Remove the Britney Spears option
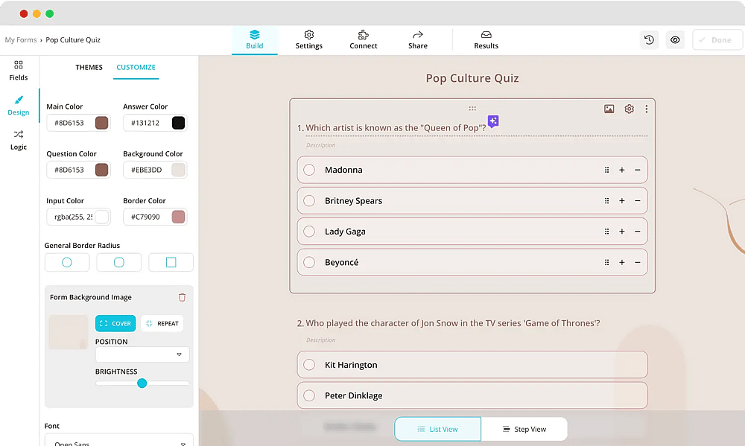 (x=638, y=201)
